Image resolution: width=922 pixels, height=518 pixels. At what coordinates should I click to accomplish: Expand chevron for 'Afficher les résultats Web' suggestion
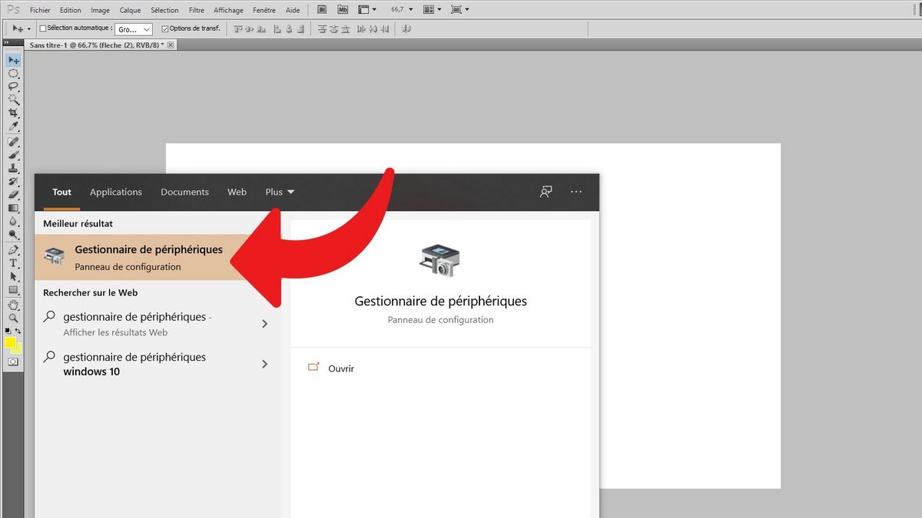click(x=264, y=324)
